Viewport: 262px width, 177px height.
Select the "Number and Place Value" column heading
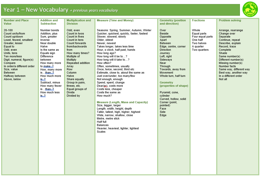(x=16, y=22)
